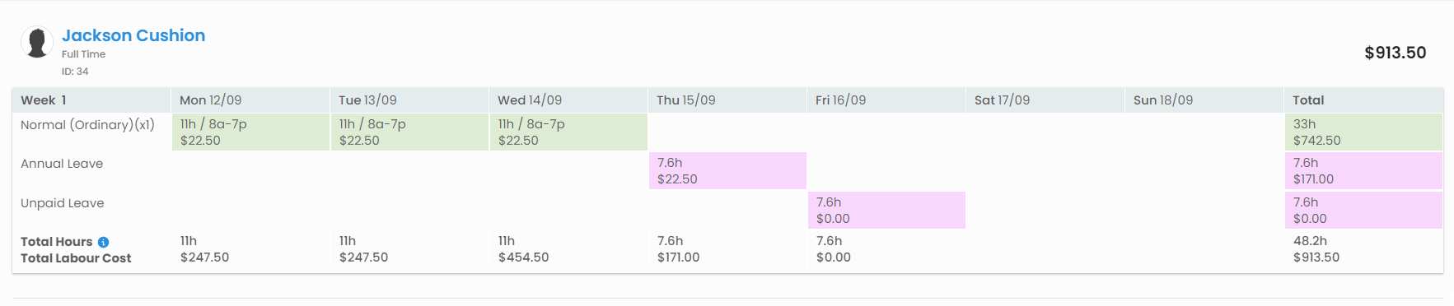
Task: Click the 33h normal hours total cell
Action: point(1363,132)
